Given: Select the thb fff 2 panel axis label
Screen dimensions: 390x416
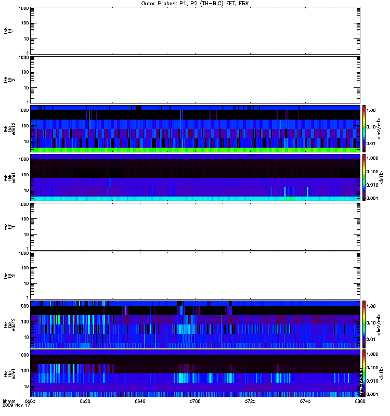Looking at the screenshot, I should (9, 80).
